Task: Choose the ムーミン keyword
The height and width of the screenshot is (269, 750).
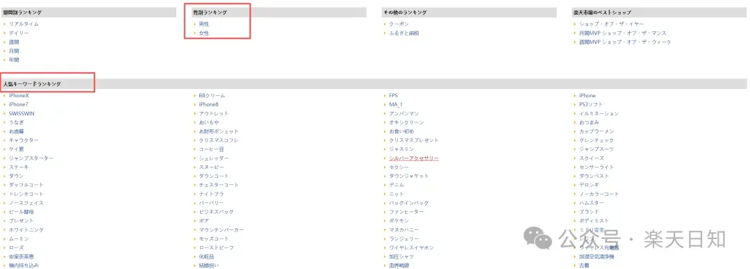Action: coord(19,238)
